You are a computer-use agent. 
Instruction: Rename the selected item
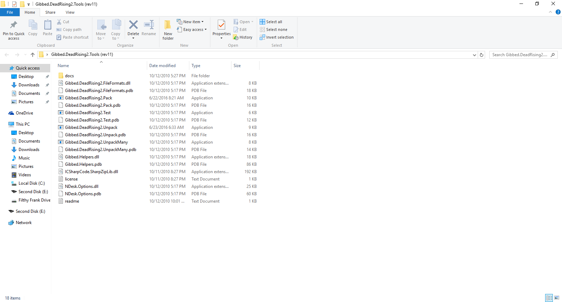[x=149, y=28]
